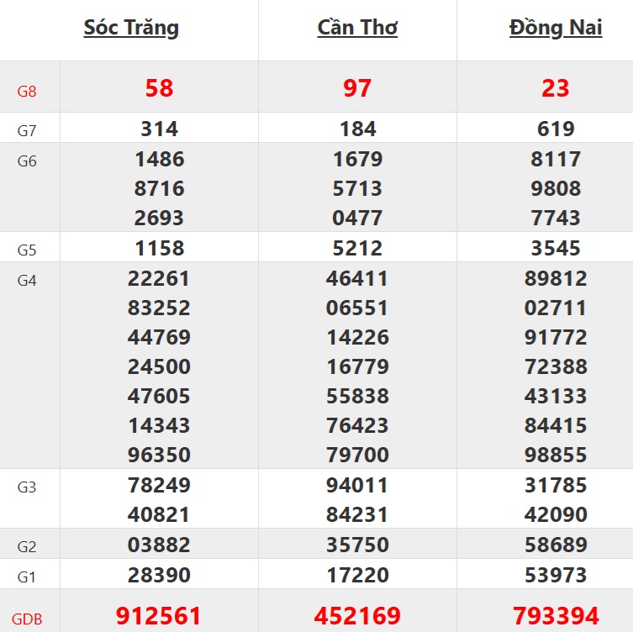Click the GDB special prize label
This screenshot has height=632, width=633.
click(x=27, y=619)
